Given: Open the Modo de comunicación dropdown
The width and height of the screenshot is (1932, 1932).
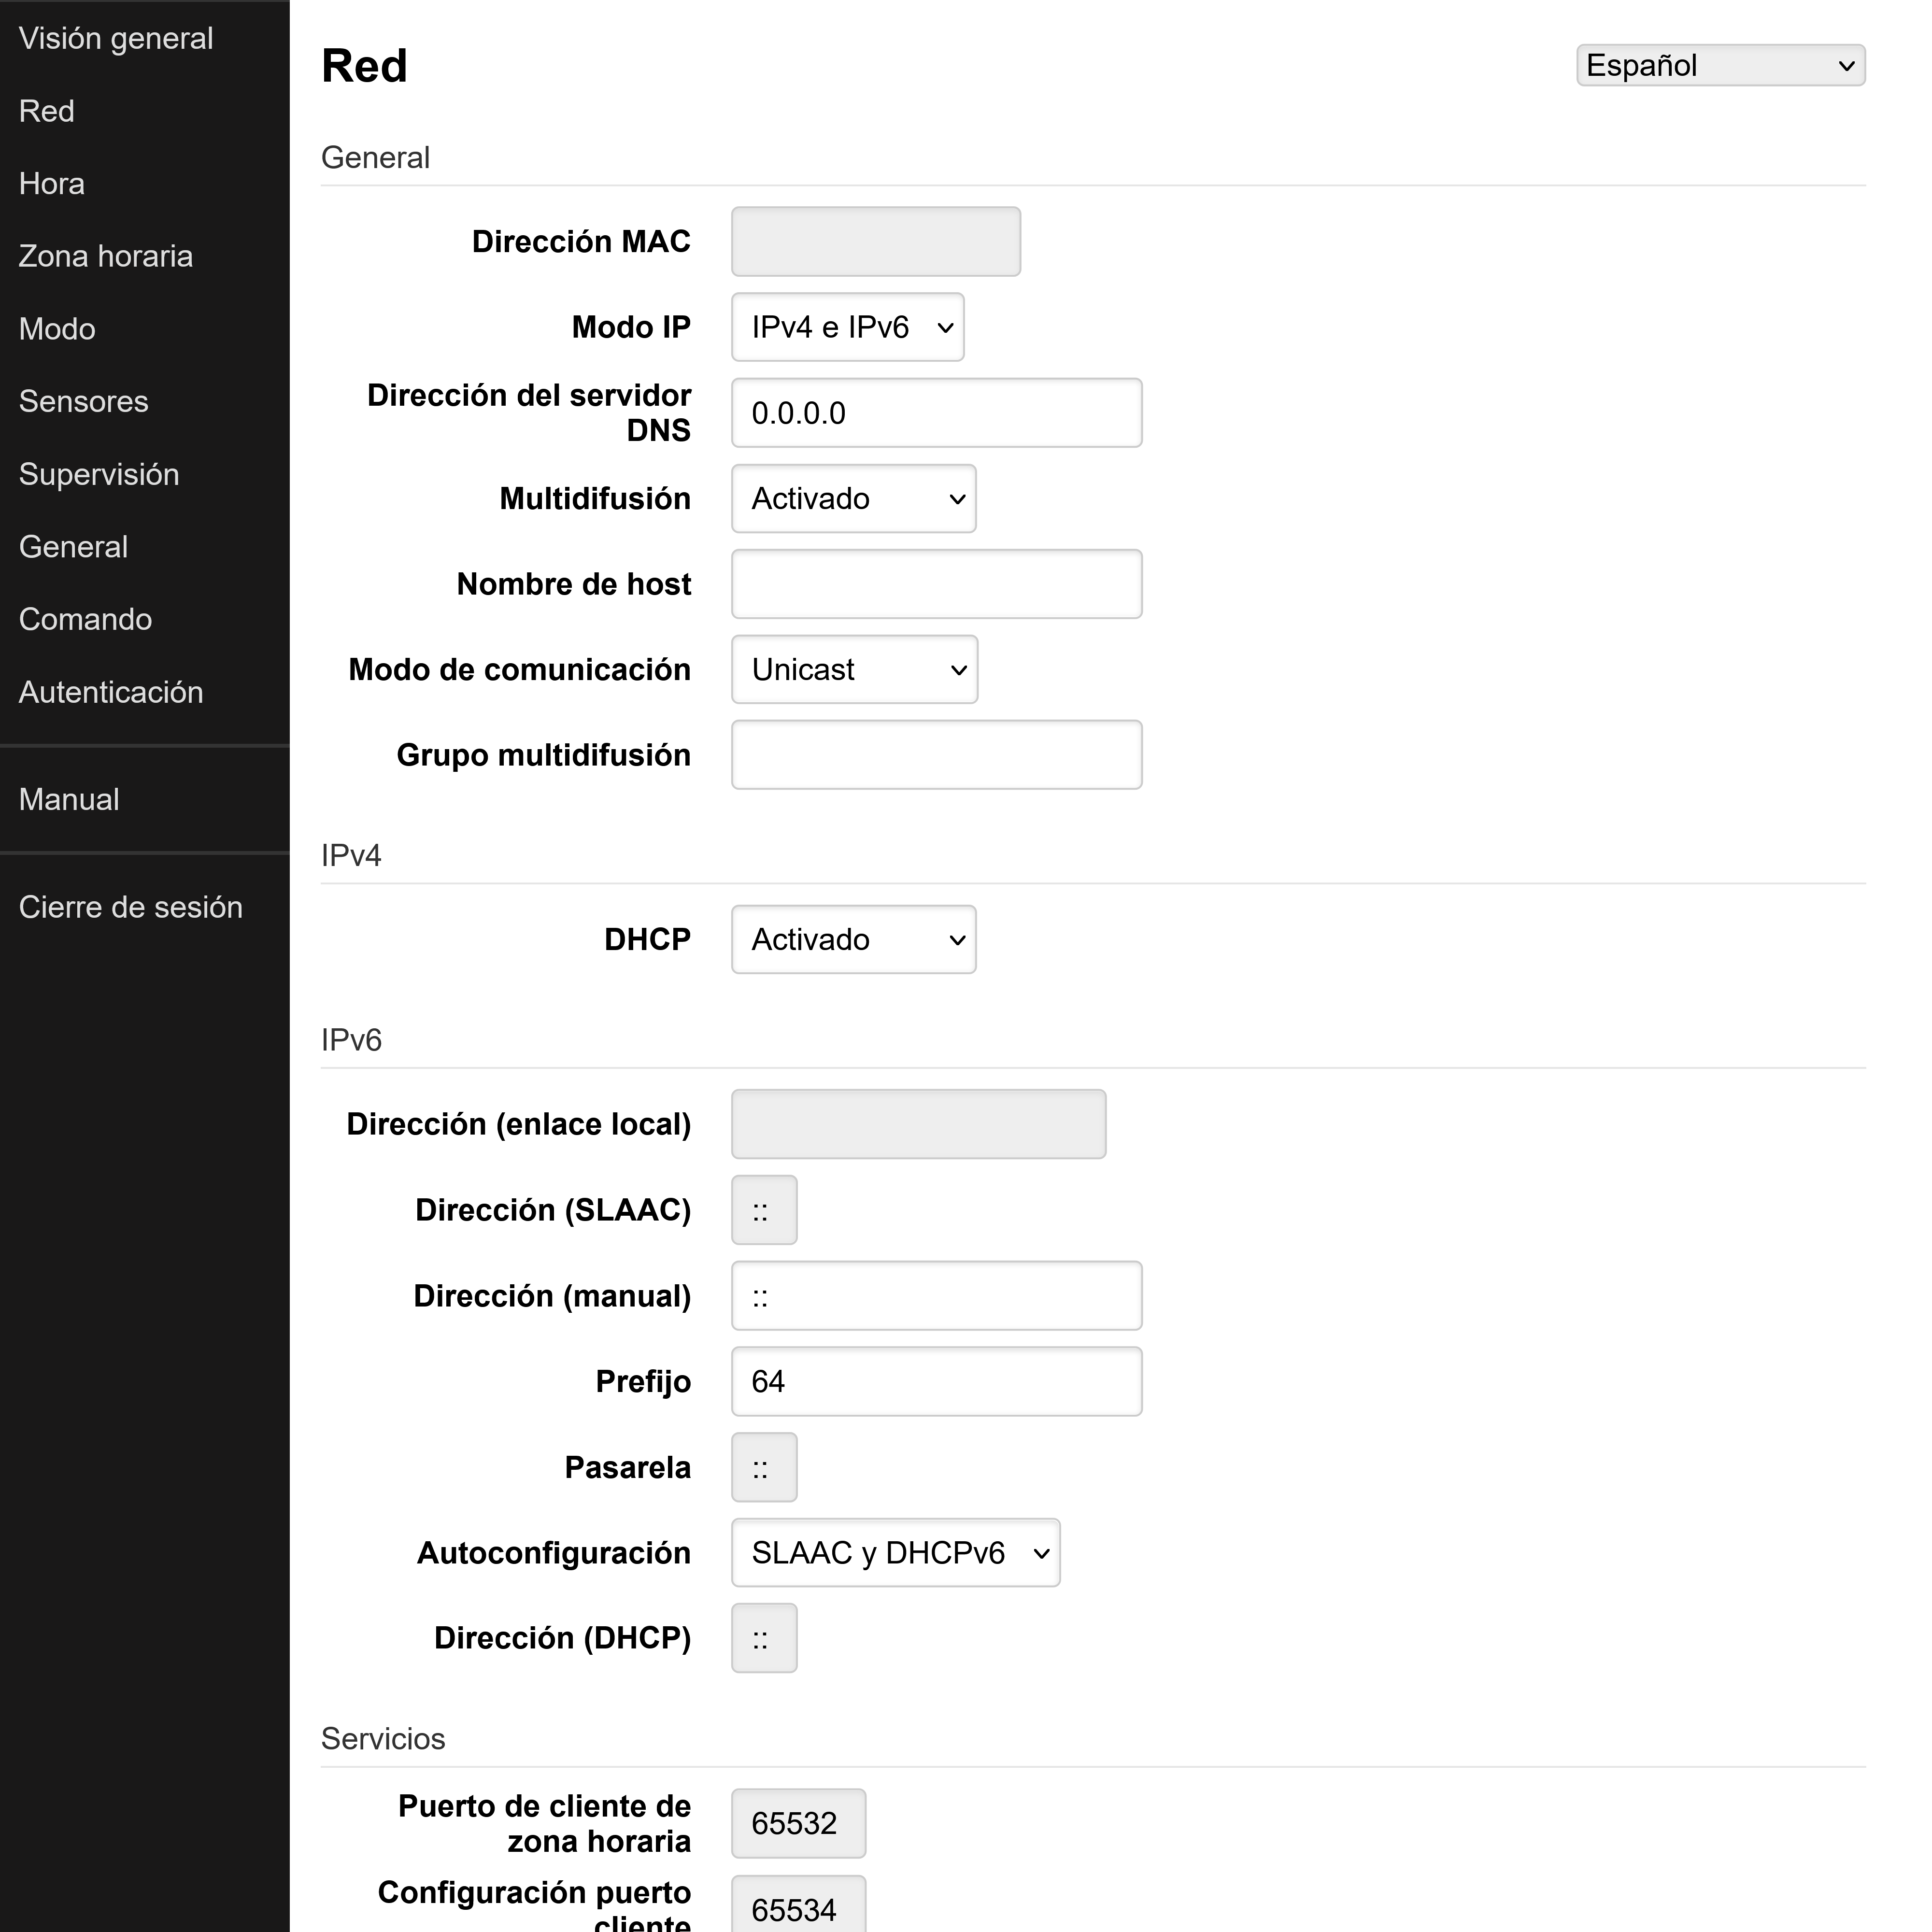Looking at the screenshot, I should (x=853, y=669).
